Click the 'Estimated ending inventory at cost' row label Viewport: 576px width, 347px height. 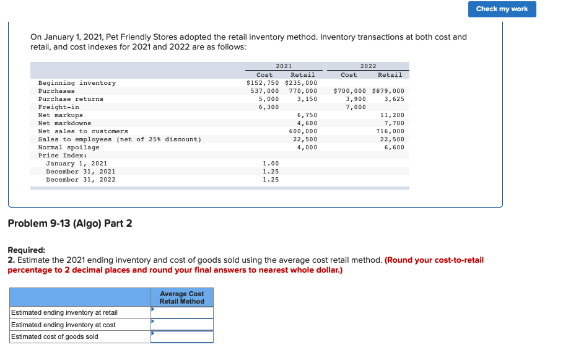(x=63, y=325)
